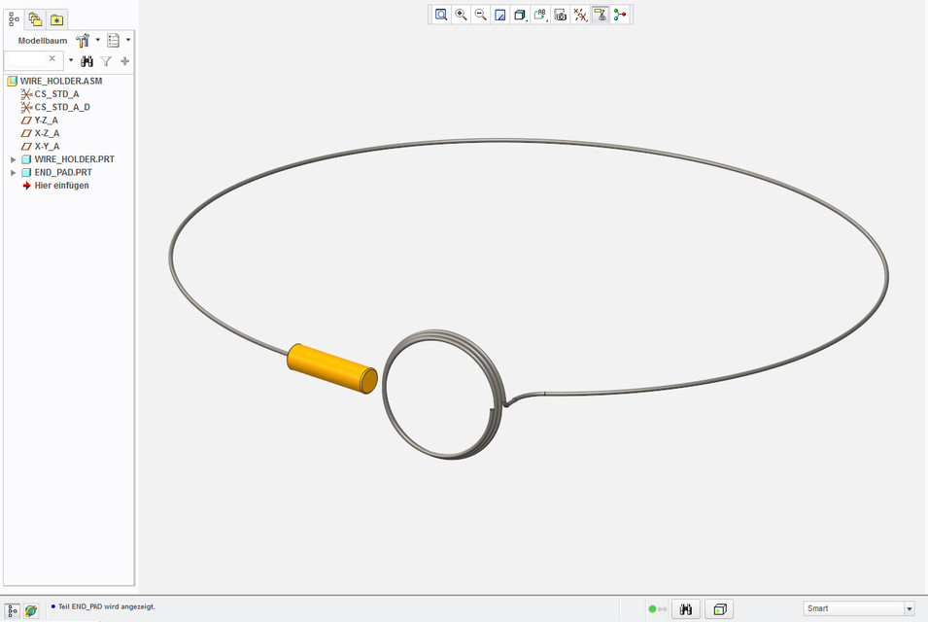The image size is (928, 622).
Task: Click the Refit zoom-to-fit icon
Action: tap(441, 15)
